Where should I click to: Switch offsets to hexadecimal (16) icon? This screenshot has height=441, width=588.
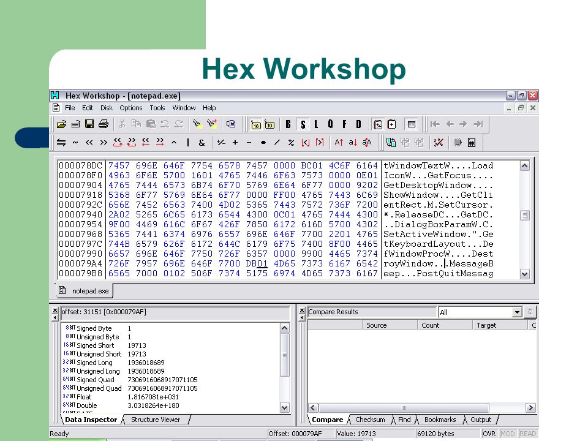(256, 124)
